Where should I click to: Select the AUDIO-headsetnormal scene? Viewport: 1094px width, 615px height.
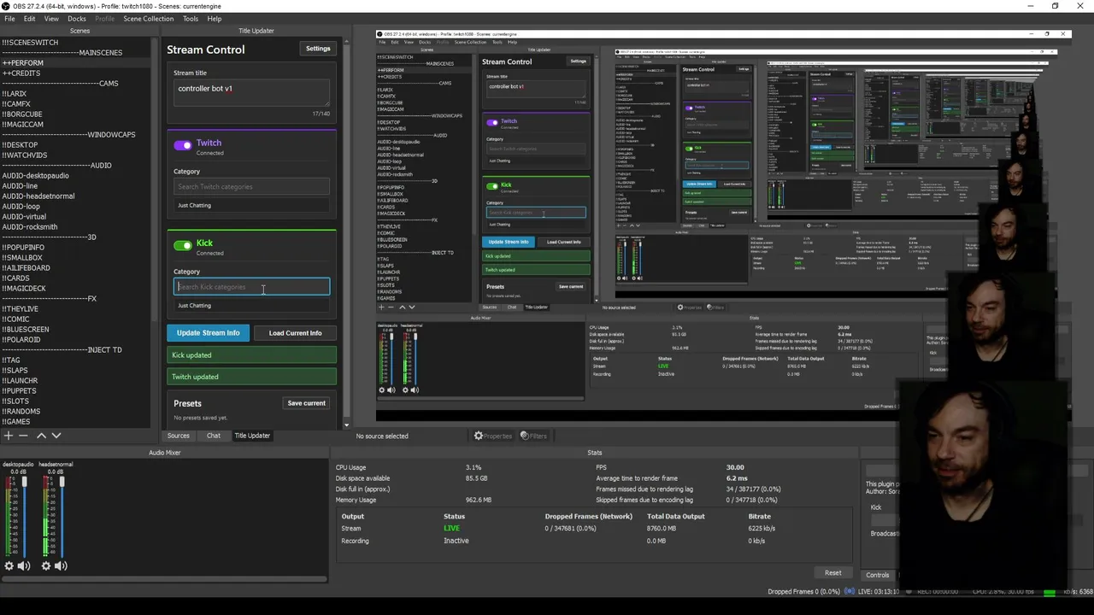click(77, 196)
